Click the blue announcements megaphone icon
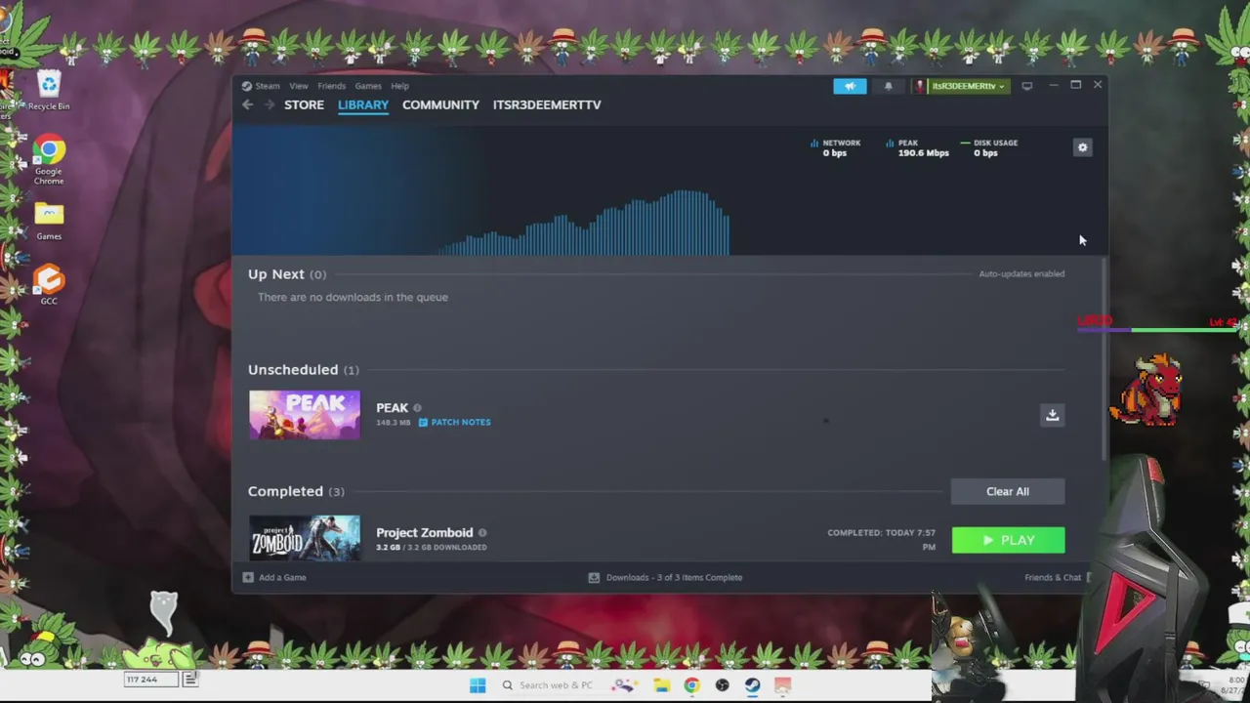The image size is (1250, 703). coord(850,86)
